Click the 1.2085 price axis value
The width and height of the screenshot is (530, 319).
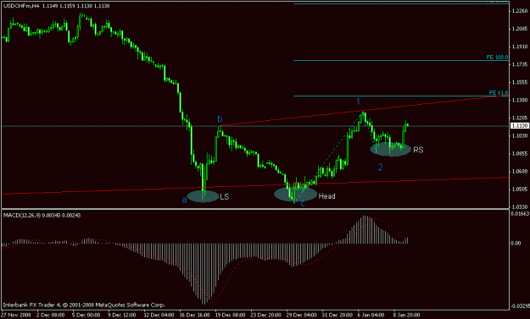520,29
